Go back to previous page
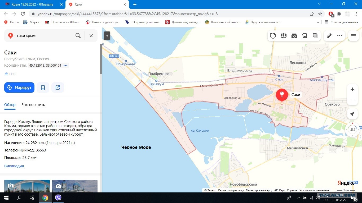Screen dimensions: 362x203 (x=6, y=14)
